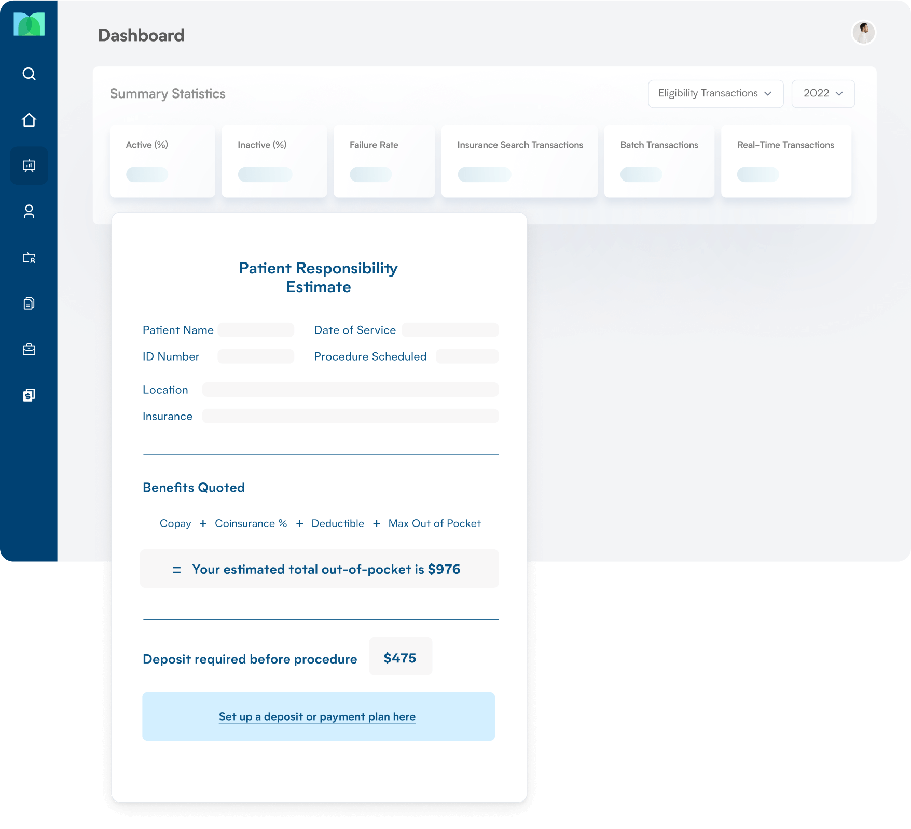Click Set up a deposit or payment plan here
911x829 pixels.
[317, 716]
